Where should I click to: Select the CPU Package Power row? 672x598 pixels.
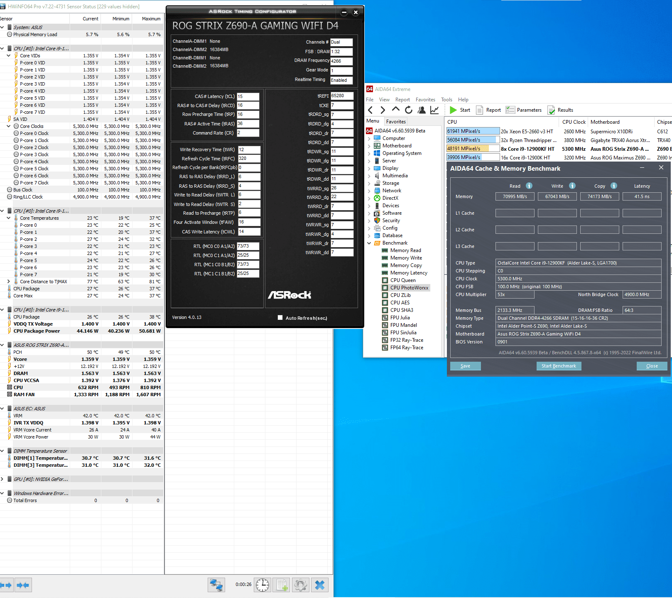click(x=81, y=331)
